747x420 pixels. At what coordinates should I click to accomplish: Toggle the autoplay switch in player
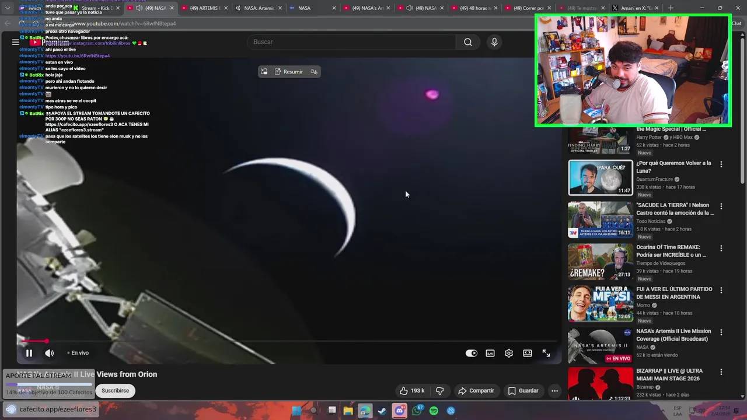tap(472, 353)
